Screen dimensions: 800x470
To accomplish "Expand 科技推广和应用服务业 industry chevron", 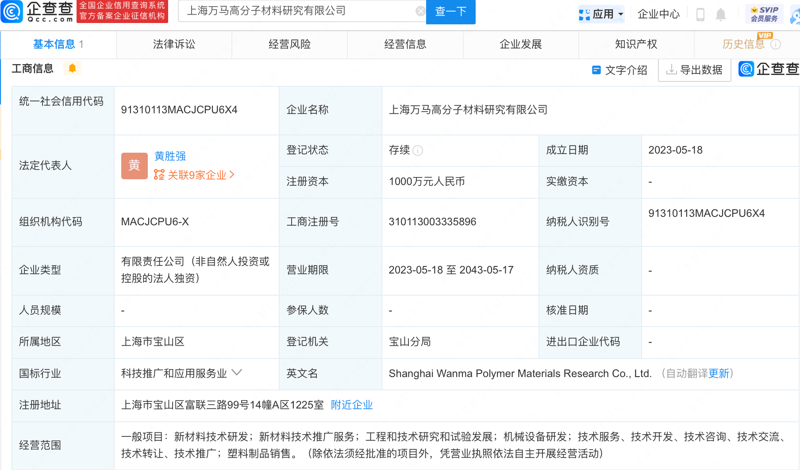I will click(x=237, y=373).
